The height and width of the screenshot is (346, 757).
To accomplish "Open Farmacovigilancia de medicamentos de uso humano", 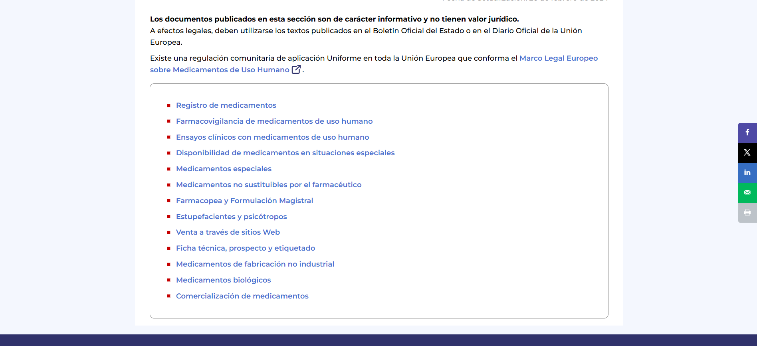I will pyautogui.click(x=274, y=121).
